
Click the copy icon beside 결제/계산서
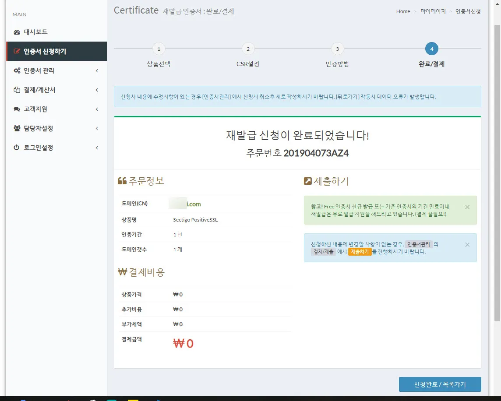(17, 90)
